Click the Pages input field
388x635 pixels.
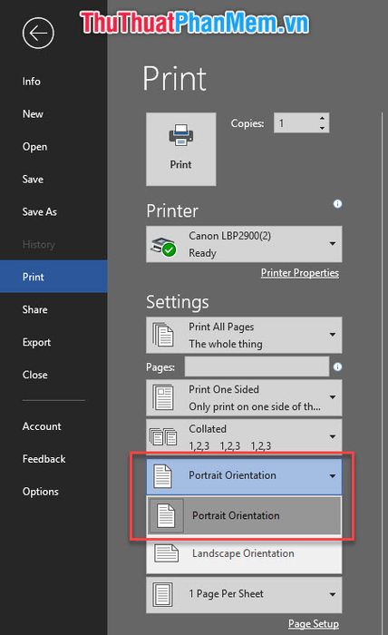coord(257,366)
